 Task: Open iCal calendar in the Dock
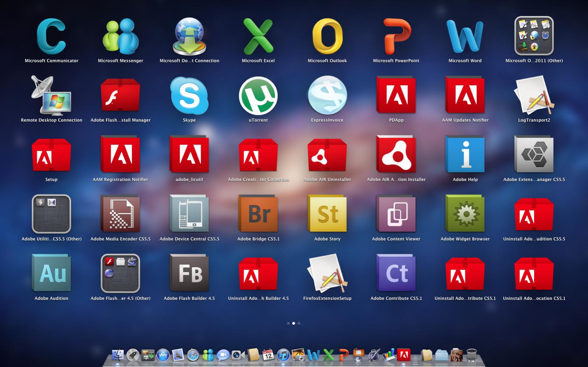pos(268,355)
